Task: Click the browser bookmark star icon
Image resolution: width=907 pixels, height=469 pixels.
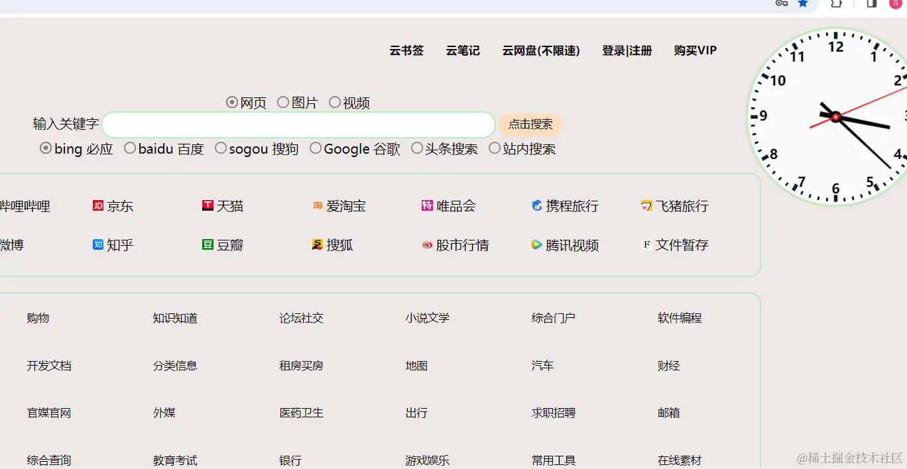Action: [x=803, y=3]
